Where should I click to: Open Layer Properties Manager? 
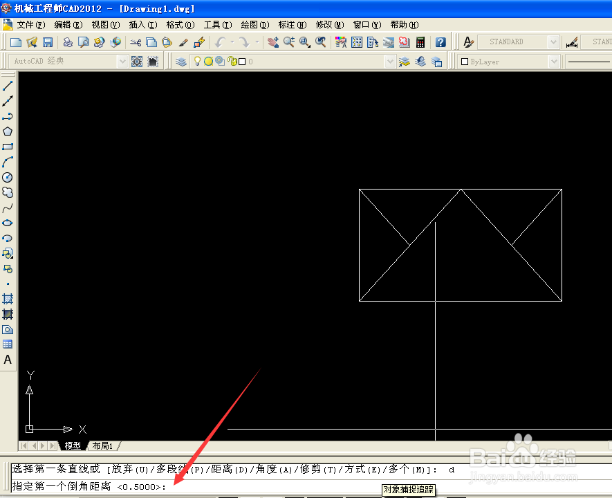click(180, 62)
